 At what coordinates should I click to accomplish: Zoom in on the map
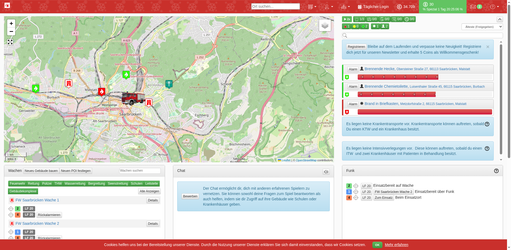click(x=11, y=24)
